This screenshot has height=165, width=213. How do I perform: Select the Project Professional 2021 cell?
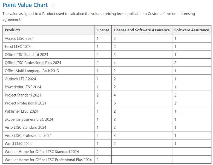pos(25,103)
